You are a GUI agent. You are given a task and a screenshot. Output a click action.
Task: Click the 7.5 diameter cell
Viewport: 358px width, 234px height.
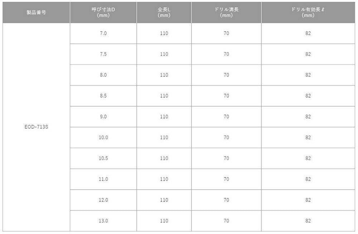[103, 54]
